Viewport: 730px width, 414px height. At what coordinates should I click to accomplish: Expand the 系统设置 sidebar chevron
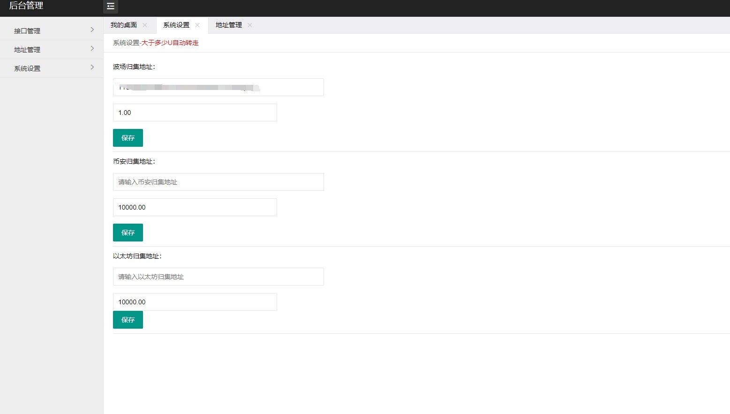(92, 68)
